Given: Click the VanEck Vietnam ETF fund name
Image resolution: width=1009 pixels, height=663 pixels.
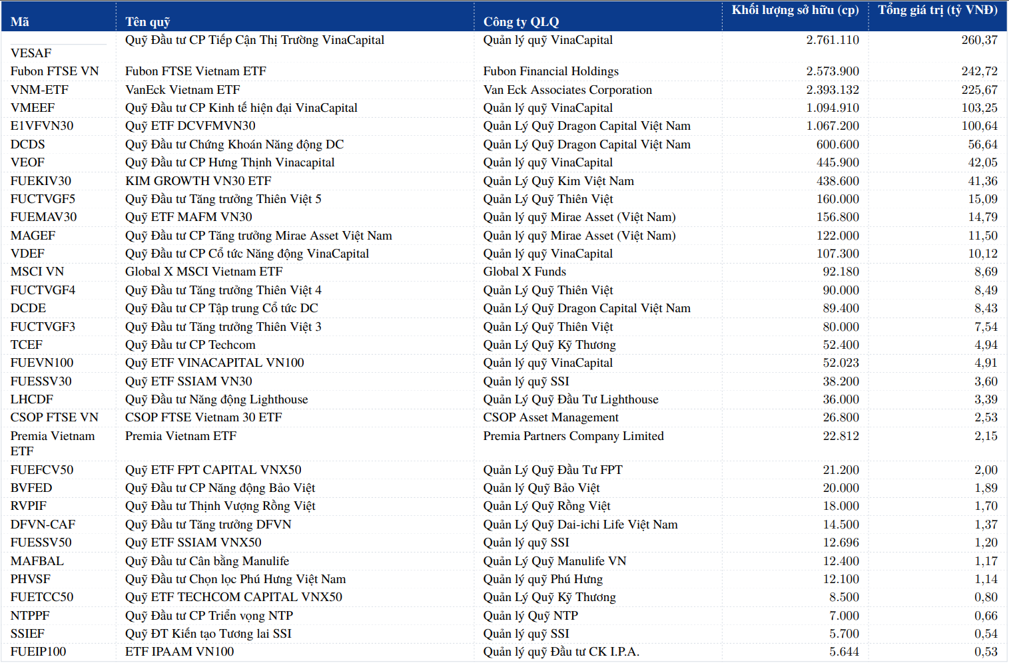Looking at the screenshot, I should pyautogui.click(x=184, y=89).
